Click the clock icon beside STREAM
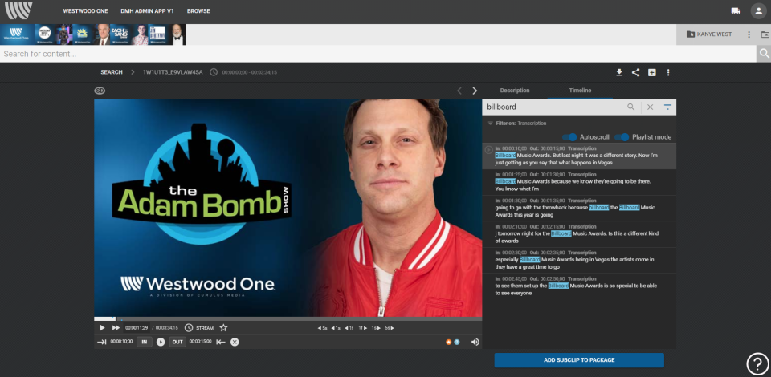Screen dimensions: 771x377 pos(189,328)
